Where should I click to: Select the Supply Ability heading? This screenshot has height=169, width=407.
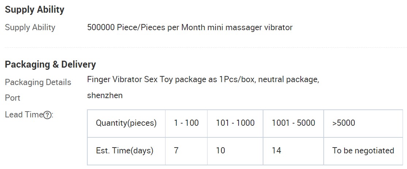point(34,10)
